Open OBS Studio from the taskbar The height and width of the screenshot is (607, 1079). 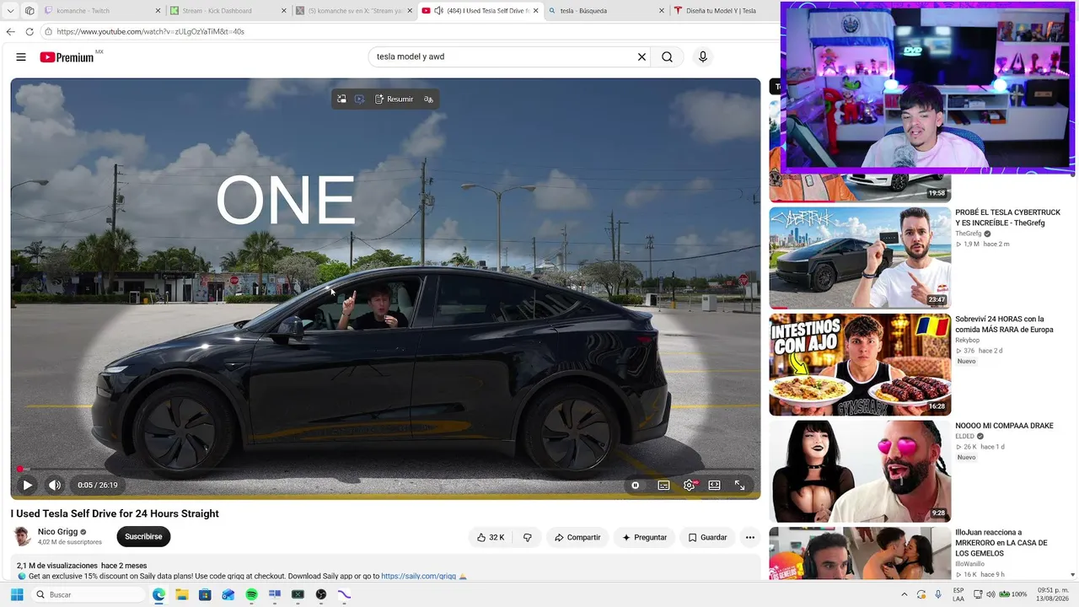[x=321, y=594]
